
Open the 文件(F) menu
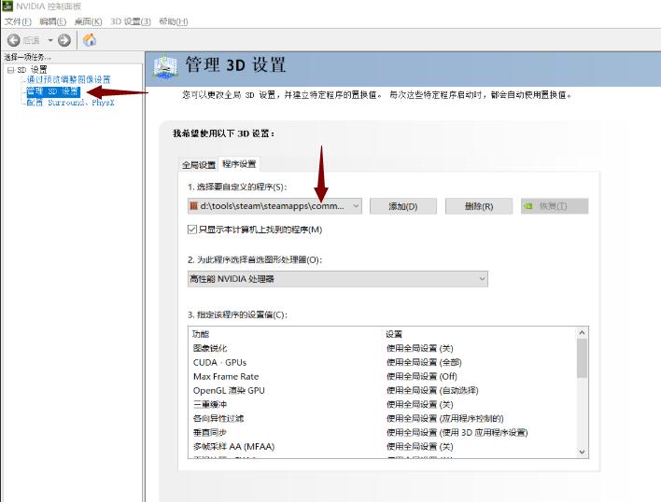tap(19, 21)
